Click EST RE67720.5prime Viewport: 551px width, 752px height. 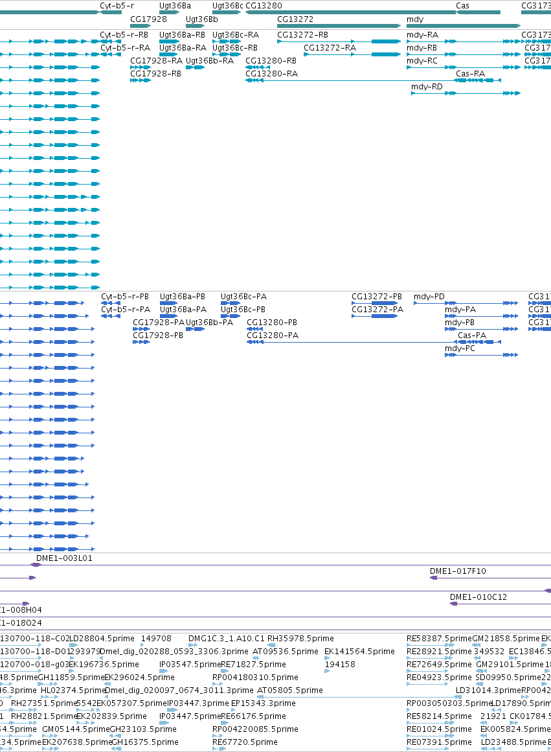point(245,742)
